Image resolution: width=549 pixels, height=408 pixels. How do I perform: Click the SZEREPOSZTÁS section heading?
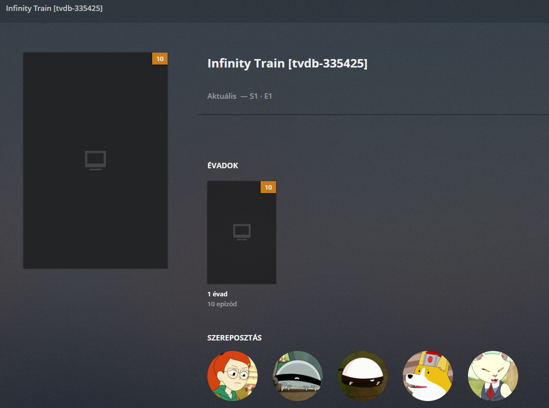pos(235,337)
